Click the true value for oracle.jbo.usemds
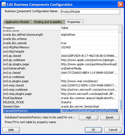The image size is (125, 135). (90, 43)
